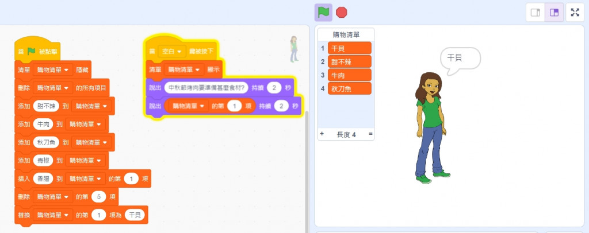589x233 pixels.
Task: Click the 甜不辣 input field
Action: click(46, 106)
